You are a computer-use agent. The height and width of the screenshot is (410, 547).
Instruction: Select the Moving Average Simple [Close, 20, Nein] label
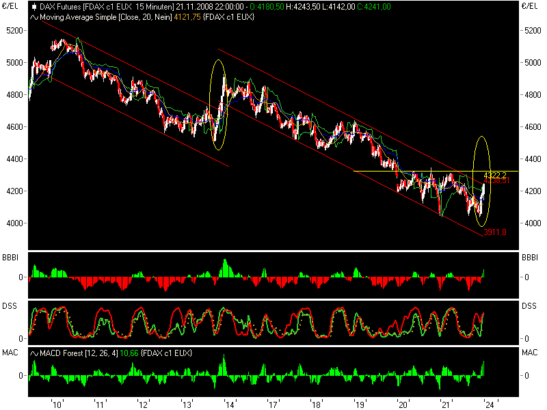pos(106,17)
